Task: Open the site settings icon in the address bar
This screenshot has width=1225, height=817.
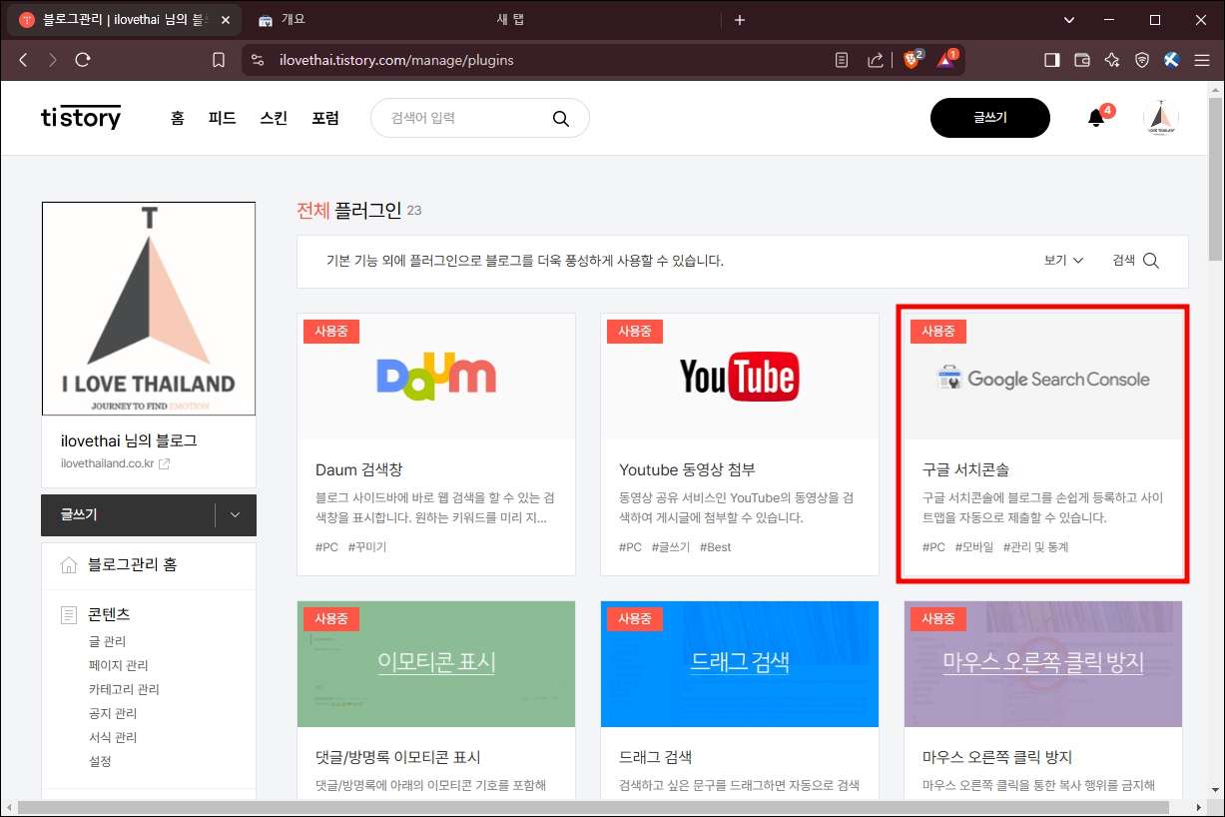Action: [259, 60]
